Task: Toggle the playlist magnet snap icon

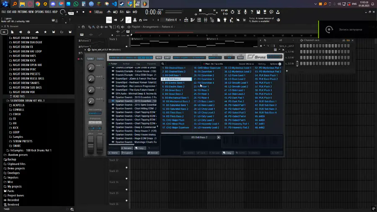Action: [x=83, y=27]
